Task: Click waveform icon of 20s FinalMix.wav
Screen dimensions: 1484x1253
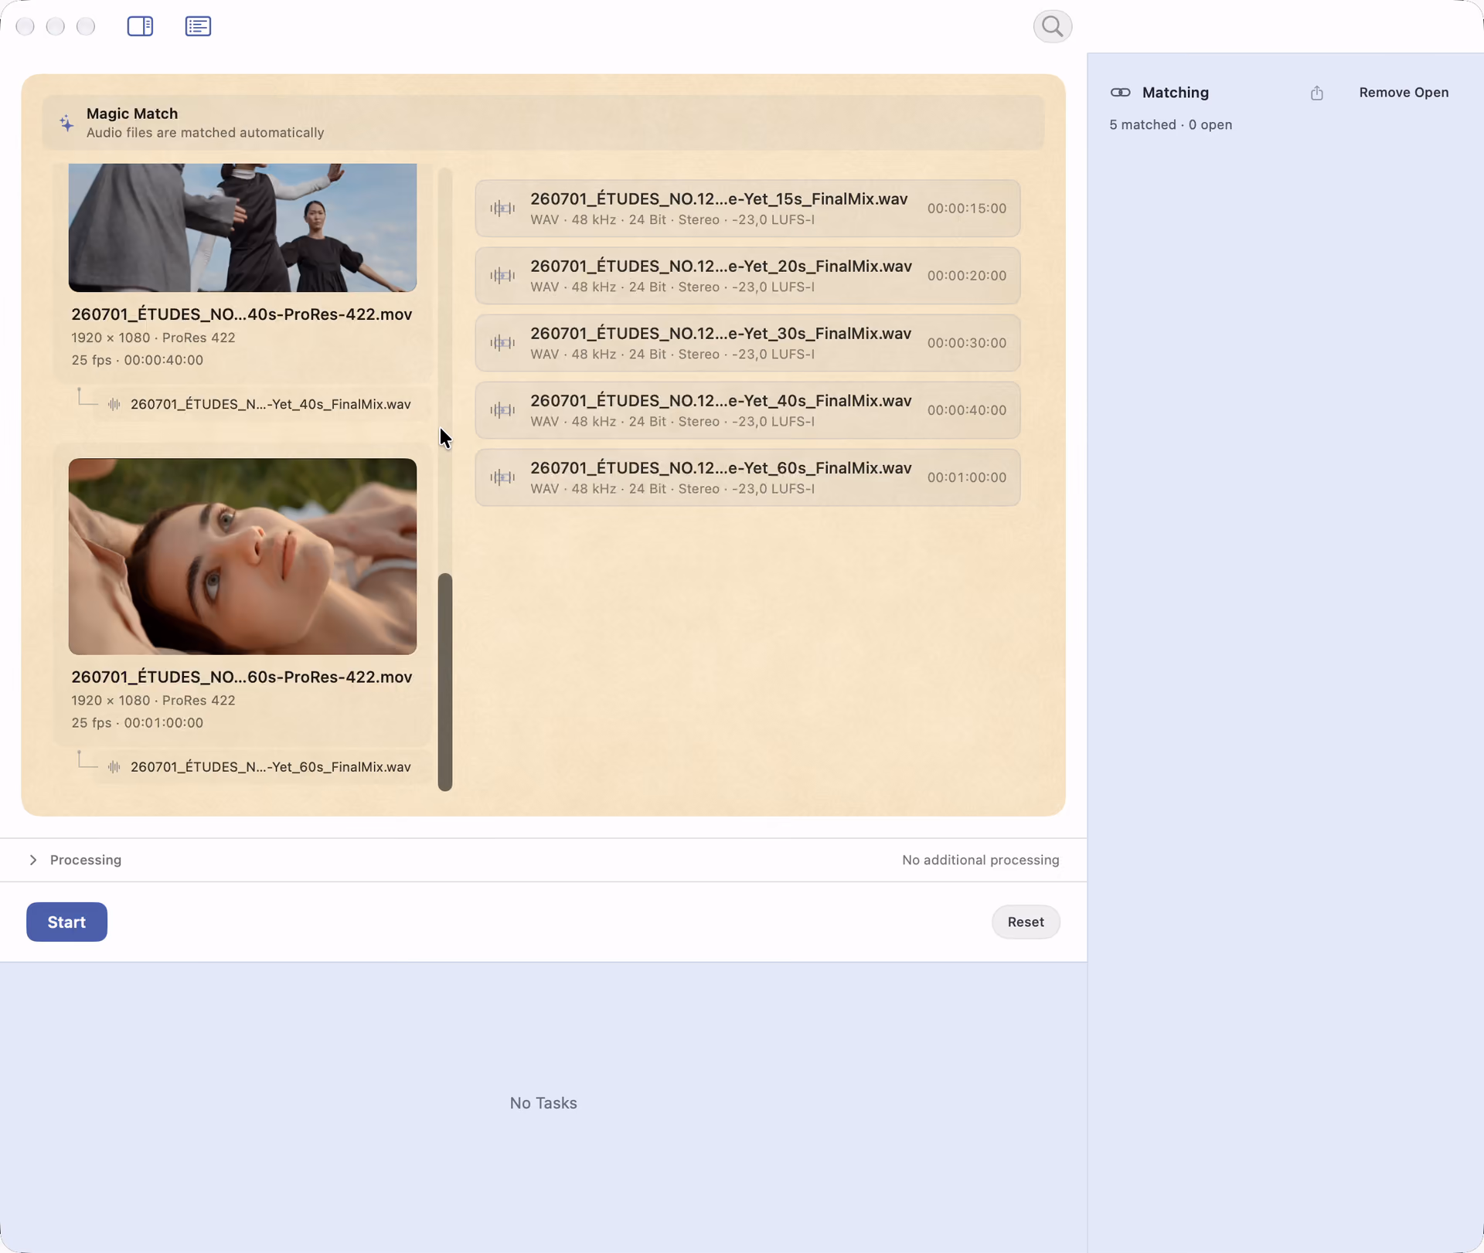Action: tap(502, 276)
